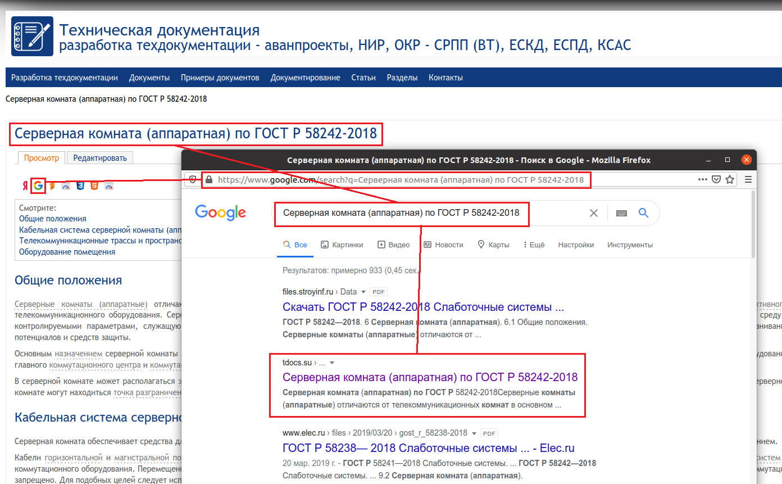Click the PDF label on files.stroyinf.ru result

coord(379,292)
